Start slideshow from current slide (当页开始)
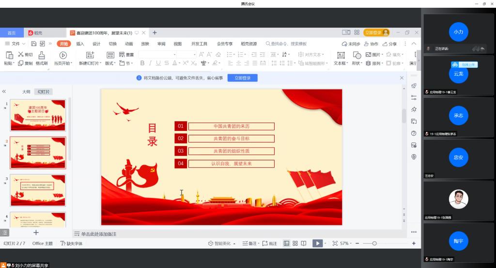Viewport: 496px width, 268px height. pos(63,55)
